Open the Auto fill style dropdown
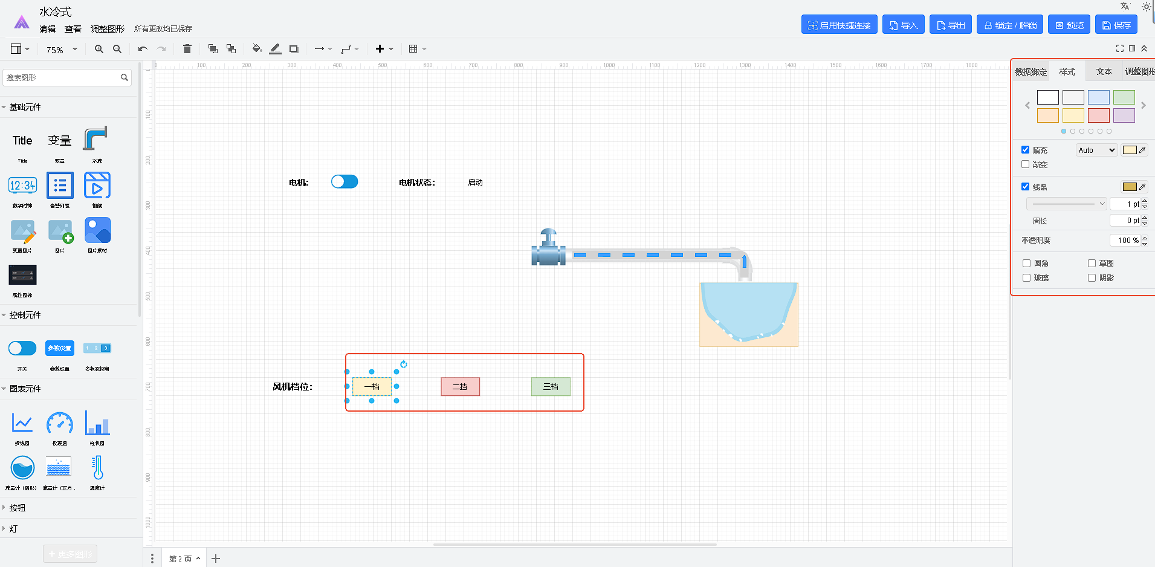This screenshot has width=1155, height=567. 1096,151
